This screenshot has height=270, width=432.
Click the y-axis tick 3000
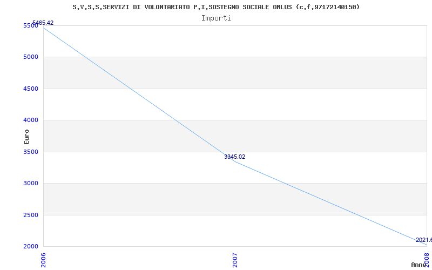(x=30, y=183)
